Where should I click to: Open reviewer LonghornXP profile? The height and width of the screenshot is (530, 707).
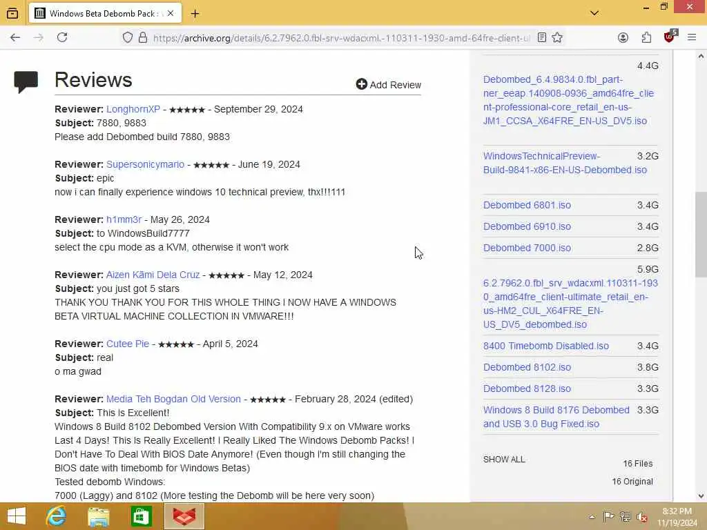133,109
